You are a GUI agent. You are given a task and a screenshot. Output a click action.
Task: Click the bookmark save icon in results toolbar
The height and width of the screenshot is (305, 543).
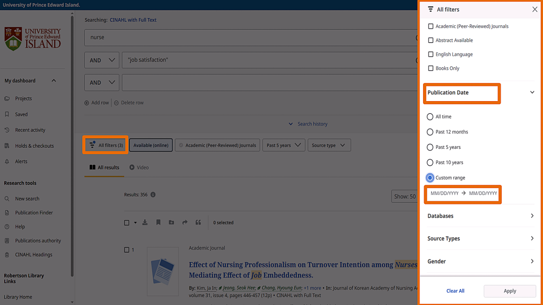pos(158,223)
